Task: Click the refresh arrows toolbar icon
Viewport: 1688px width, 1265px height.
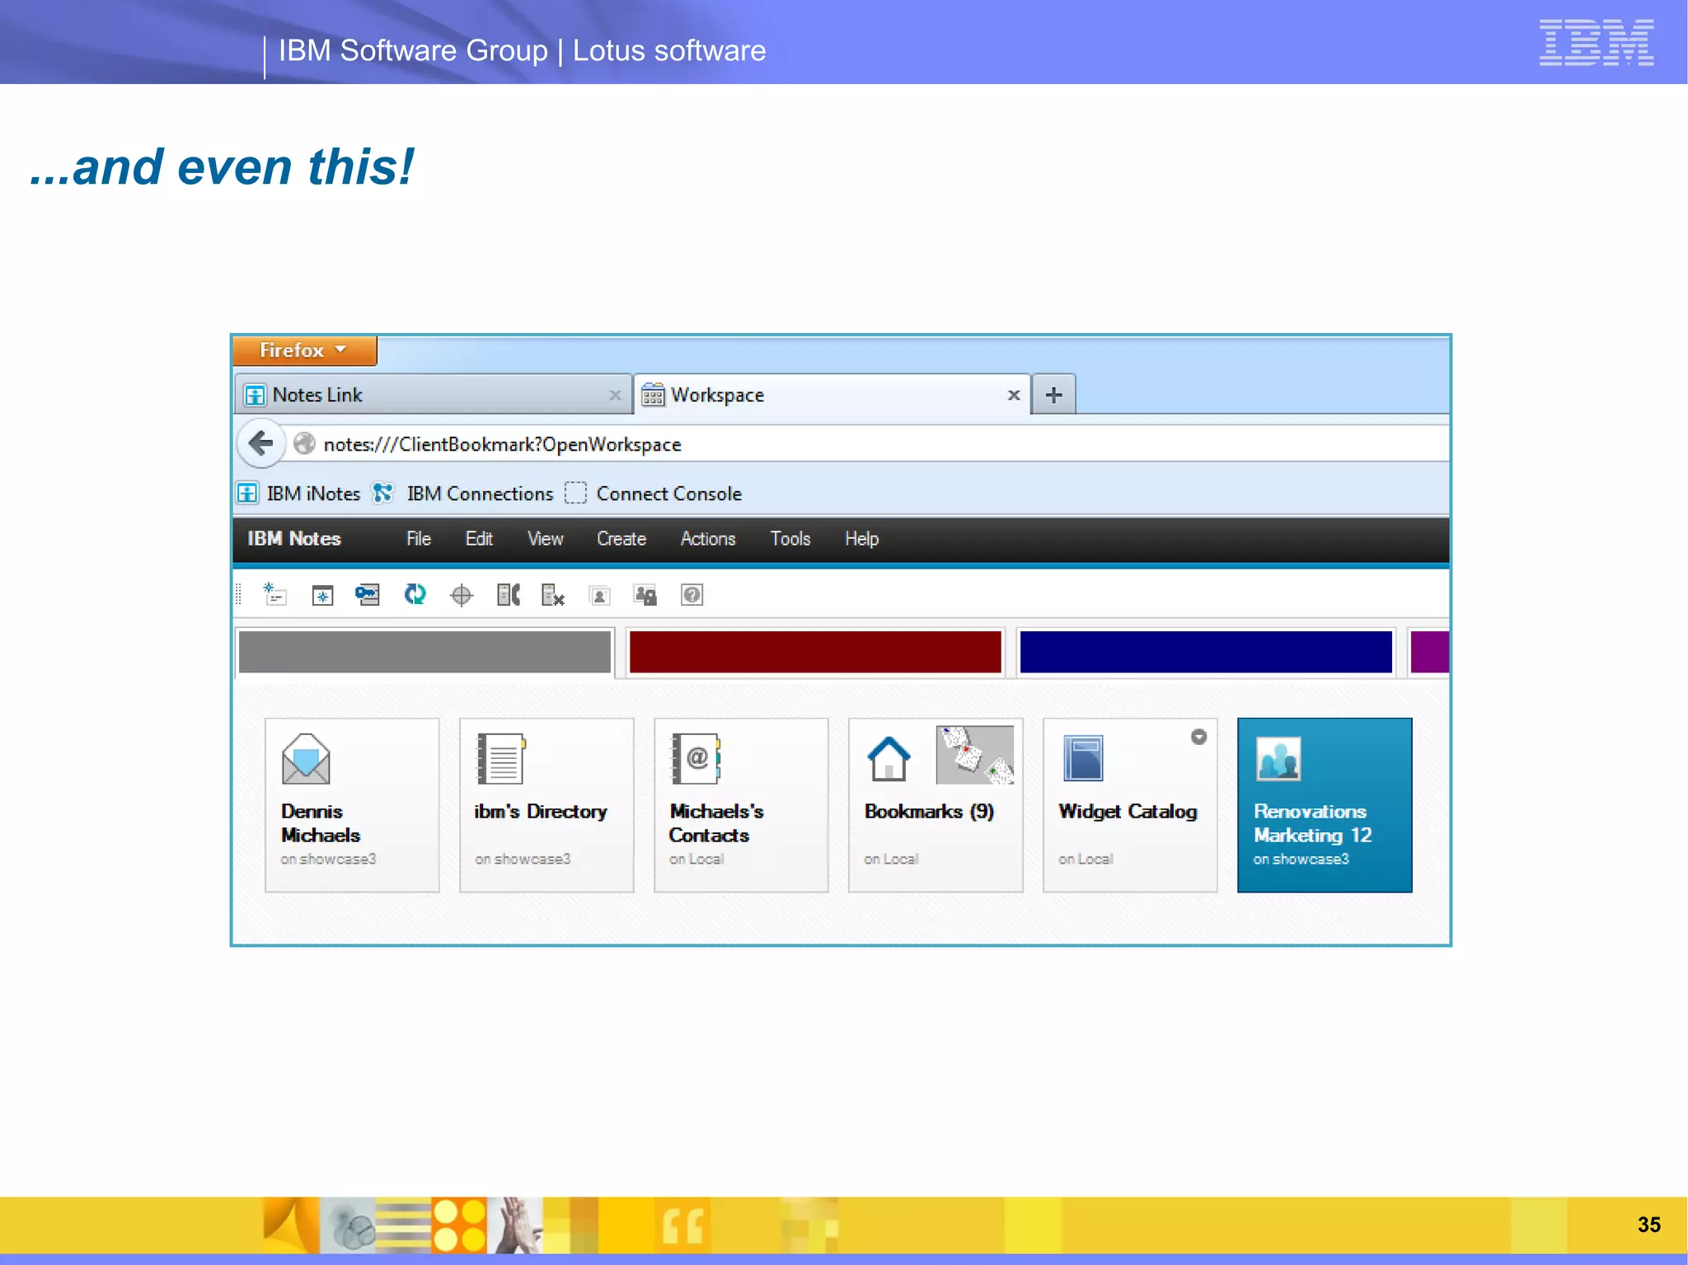Action: coord(415,594)
